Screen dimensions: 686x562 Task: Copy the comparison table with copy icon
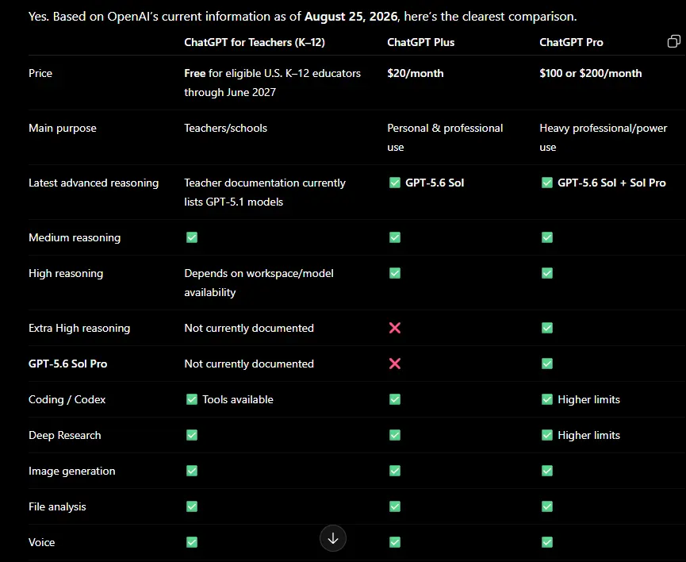(674, 41)
